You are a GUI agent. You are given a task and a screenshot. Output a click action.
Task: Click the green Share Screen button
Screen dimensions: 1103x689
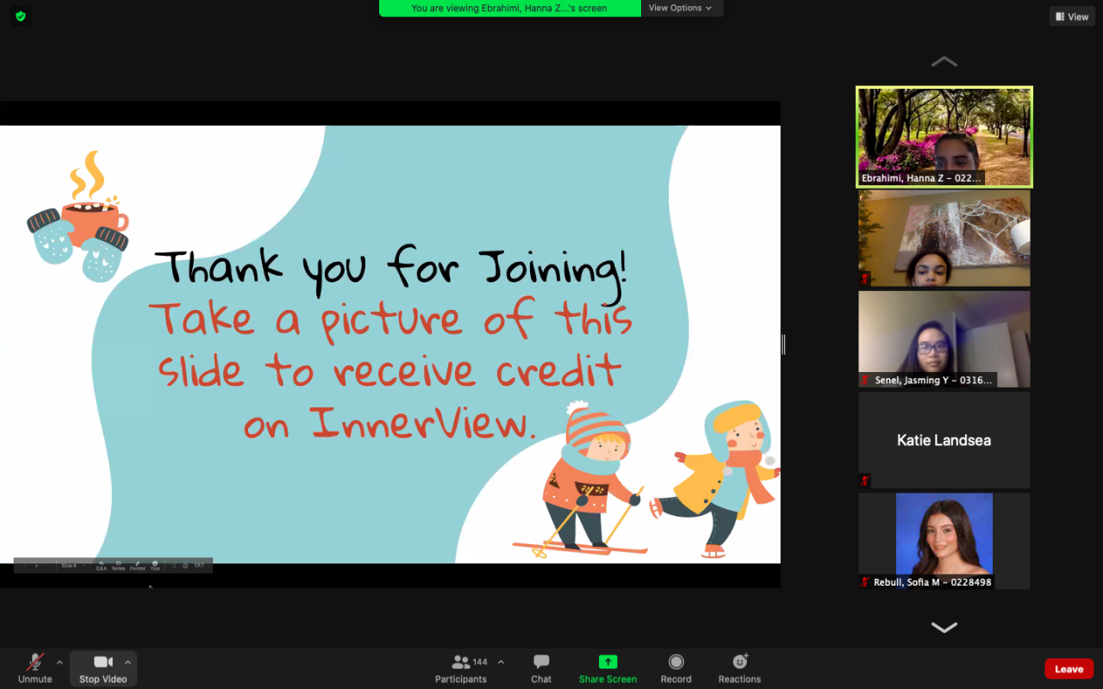pyautogui.click(x=608, y=668)
